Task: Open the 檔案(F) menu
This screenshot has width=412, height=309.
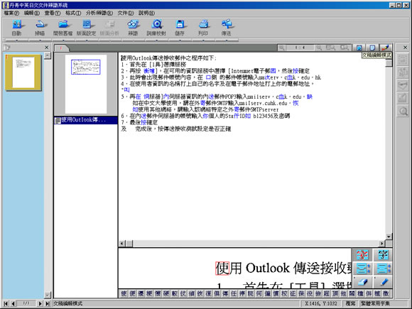Action: tap(11, 13)
